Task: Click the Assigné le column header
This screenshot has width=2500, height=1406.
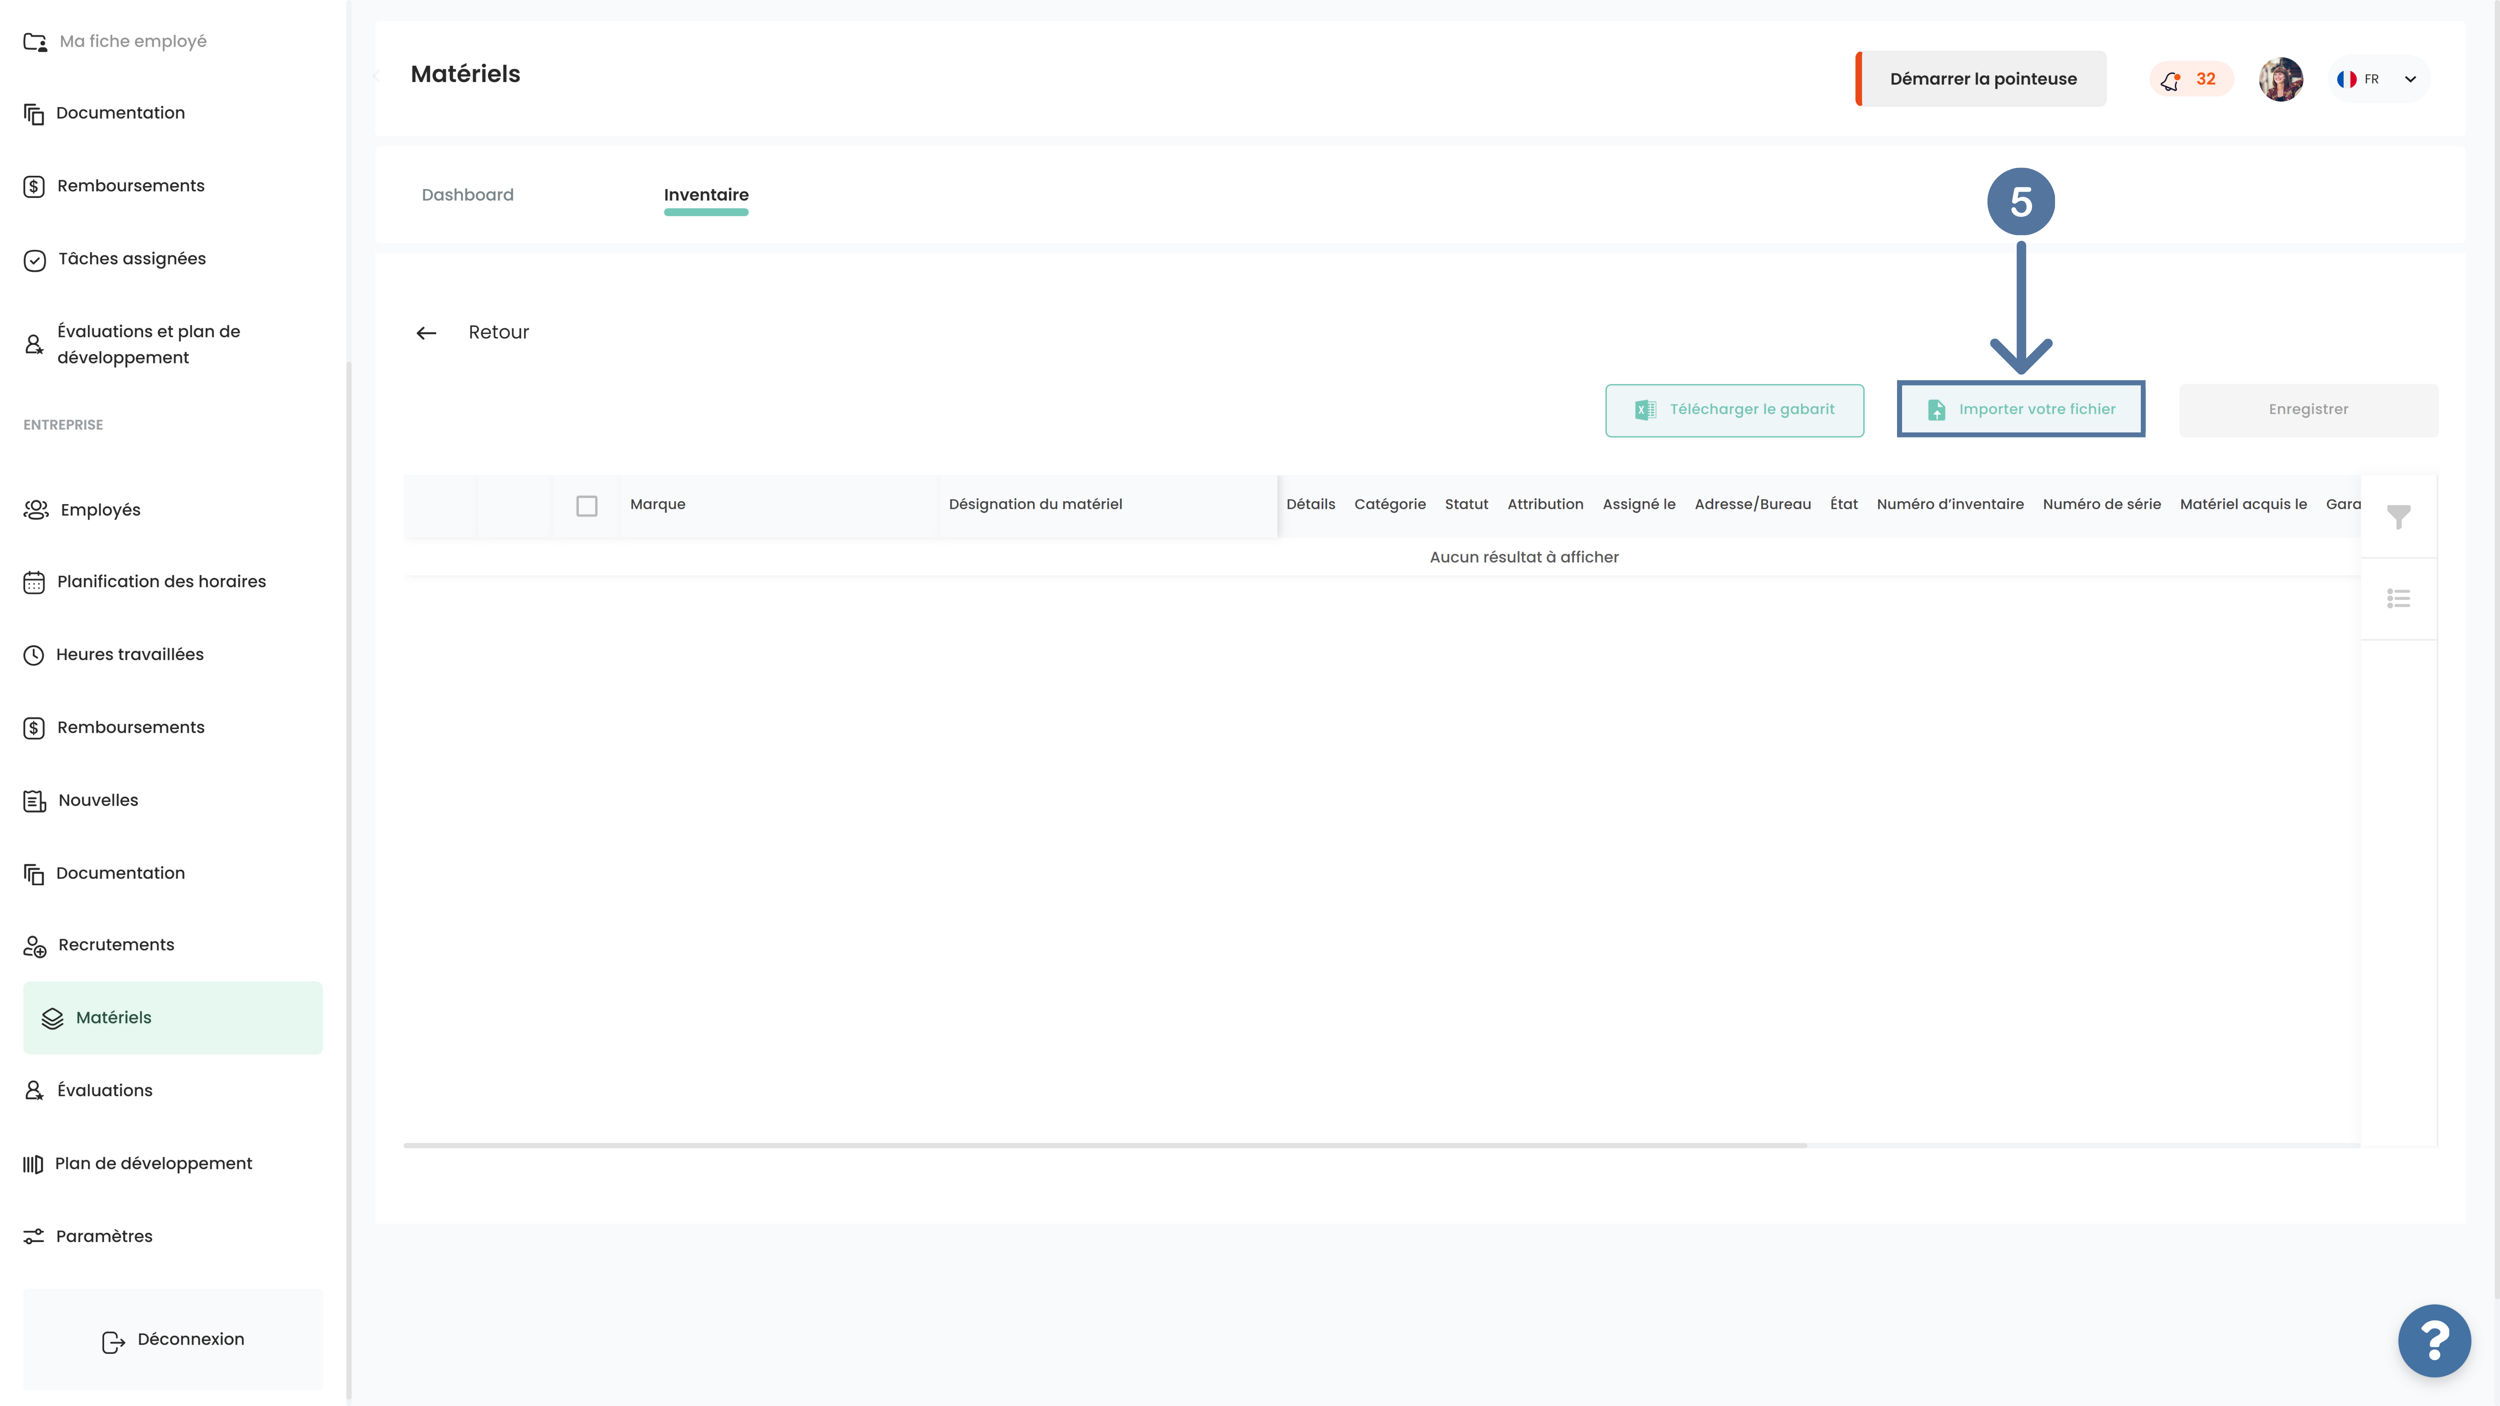Action: [x=1638, y=504]
